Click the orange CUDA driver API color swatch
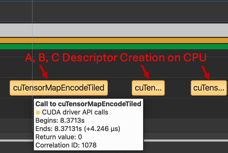The image size is (228, 153). point(38,112)
